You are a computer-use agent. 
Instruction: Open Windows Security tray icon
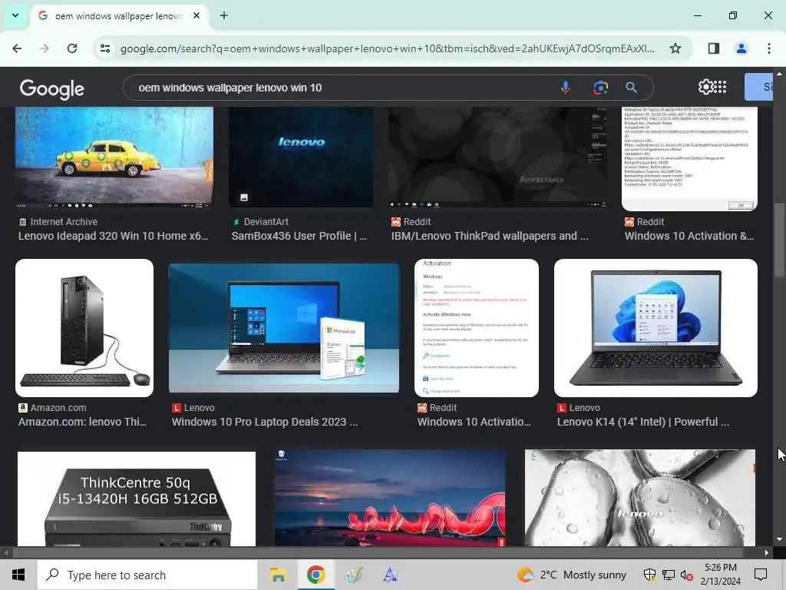point(649,575)
